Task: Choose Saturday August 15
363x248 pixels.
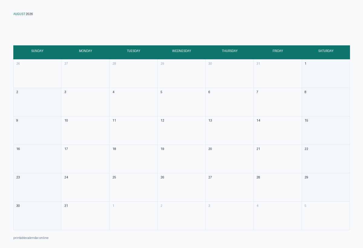Action: (326, 130)
